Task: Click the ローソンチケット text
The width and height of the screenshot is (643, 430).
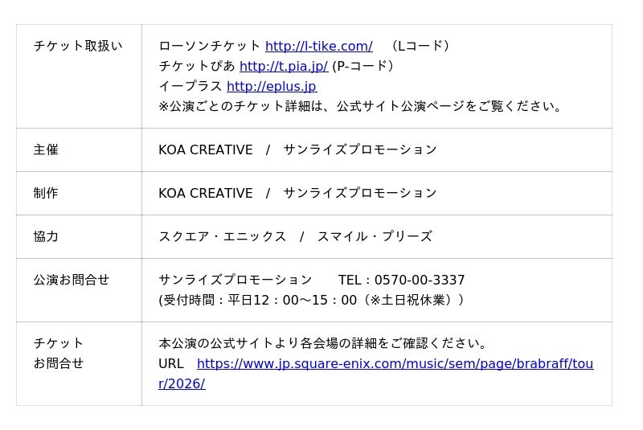Action: point(210,47)
